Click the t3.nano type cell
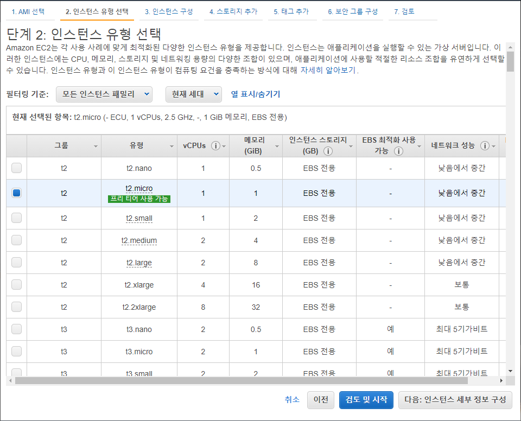This screenshot has width=521, height=421. [x=139, y=329]
